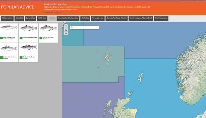Select Oceanic Northeast Atlantic ecoregion
Image resolution: width=206 pixels, height=118 pixels.
pyautogui.click(x=117, y=18)
